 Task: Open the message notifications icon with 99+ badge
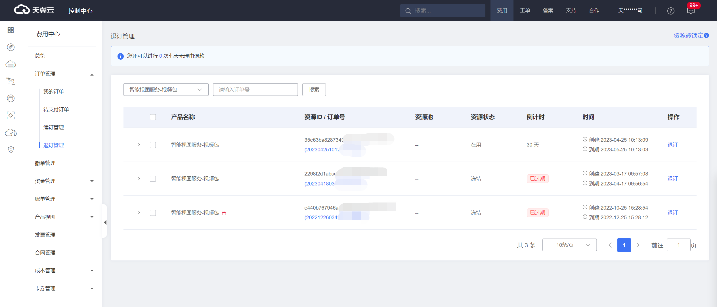pos(691,11)
